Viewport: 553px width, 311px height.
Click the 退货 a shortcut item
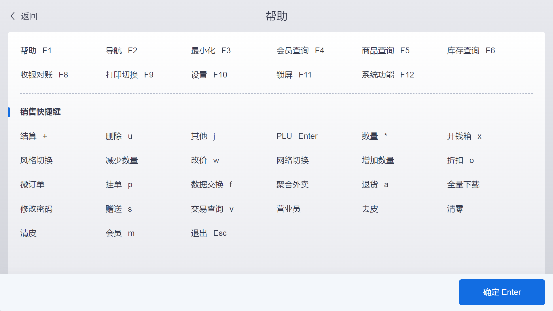[375, 185]
